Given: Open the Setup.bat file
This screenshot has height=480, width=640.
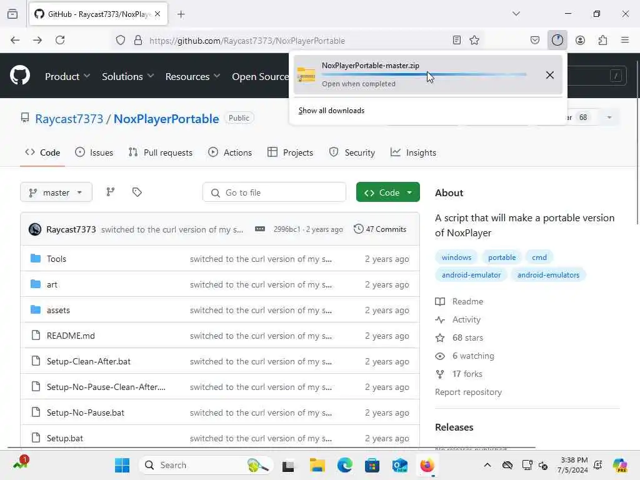Looking at the screenshot, I should 64,438.
